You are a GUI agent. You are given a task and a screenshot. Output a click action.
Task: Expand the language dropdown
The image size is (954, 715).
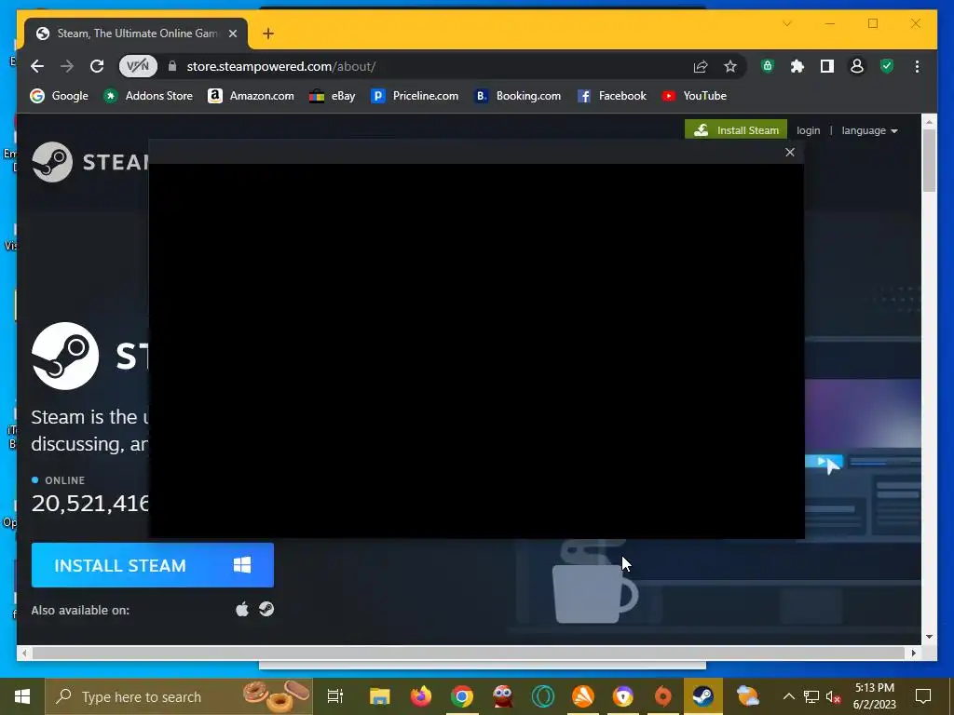[869, 130]
